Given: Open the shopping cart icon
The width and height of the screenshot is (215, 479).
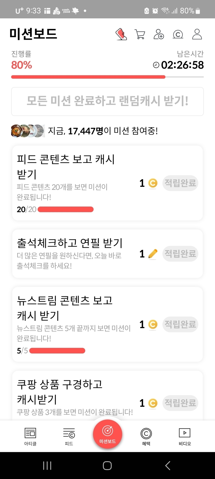Looking at the screenshot, I should pos(140,34).
